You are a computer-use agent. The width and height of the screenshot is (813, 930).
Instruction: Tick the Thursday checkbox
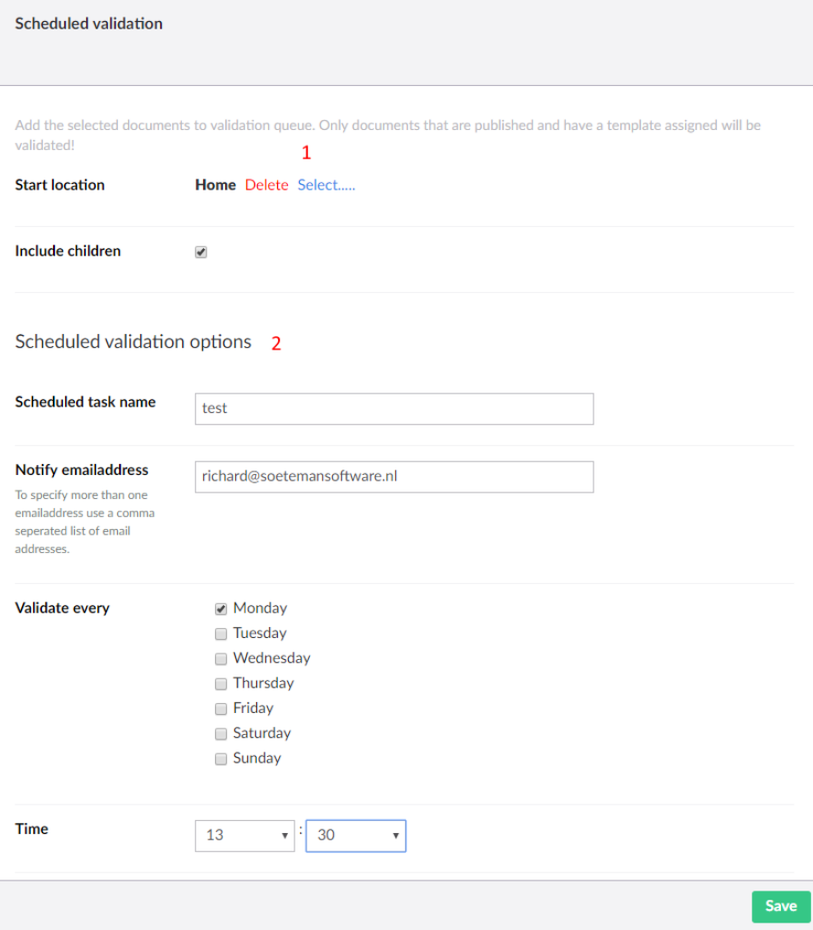pyautogui.click(x=220, y=683)
